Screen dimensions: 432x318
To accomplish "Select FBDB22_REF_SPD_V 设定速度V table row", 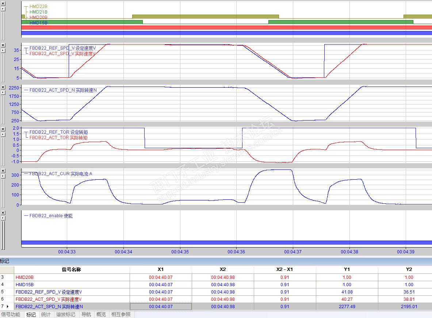I will [216, 292].
